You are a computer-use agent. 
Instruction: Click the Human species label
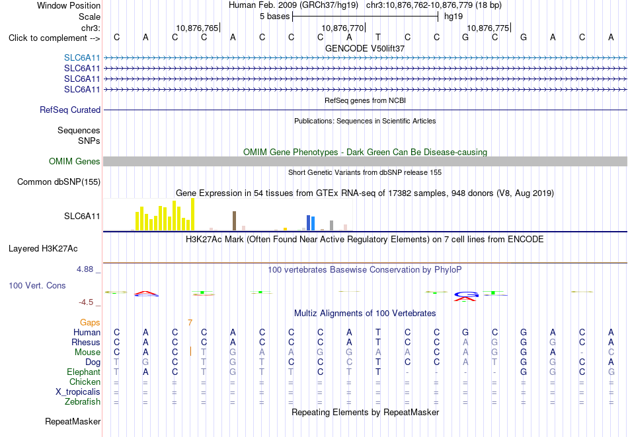87,332
